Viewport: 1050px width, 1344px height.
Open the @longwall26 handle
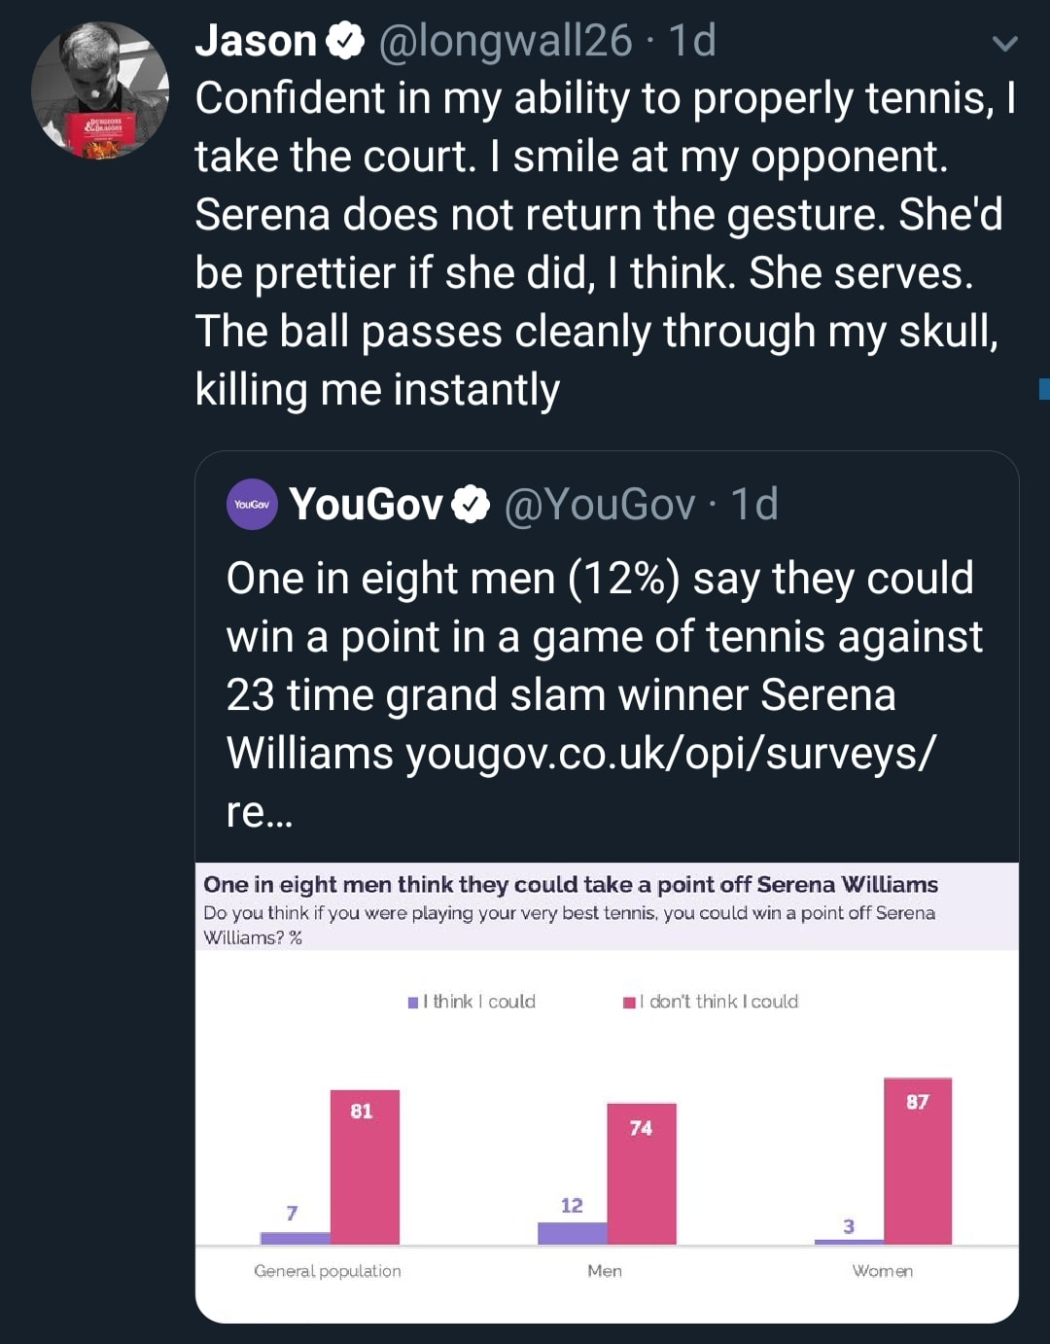point(505,41)
